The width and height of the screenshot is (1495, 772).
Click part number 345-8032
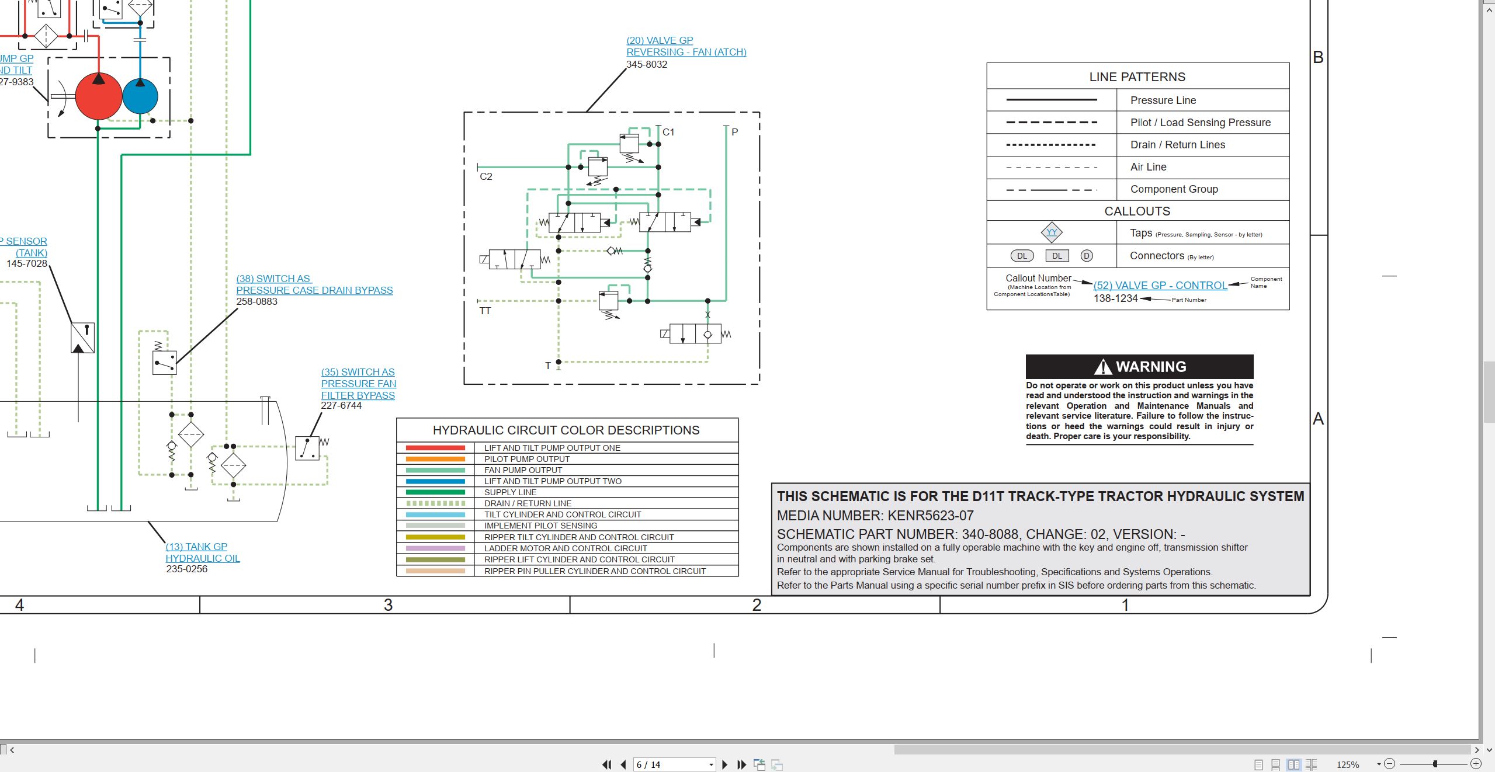647,64
